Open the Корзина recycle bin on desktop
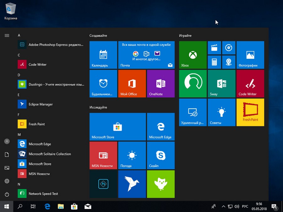 pyautogui.click(x=11, y=11)
